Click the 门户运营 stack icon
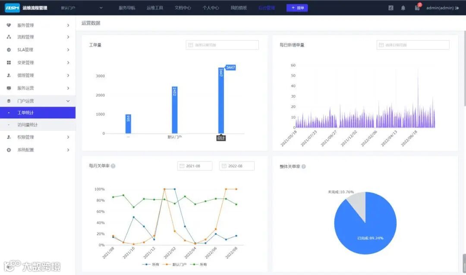The image size is (466, 275). pyautogui.click(x=9, y=101)
